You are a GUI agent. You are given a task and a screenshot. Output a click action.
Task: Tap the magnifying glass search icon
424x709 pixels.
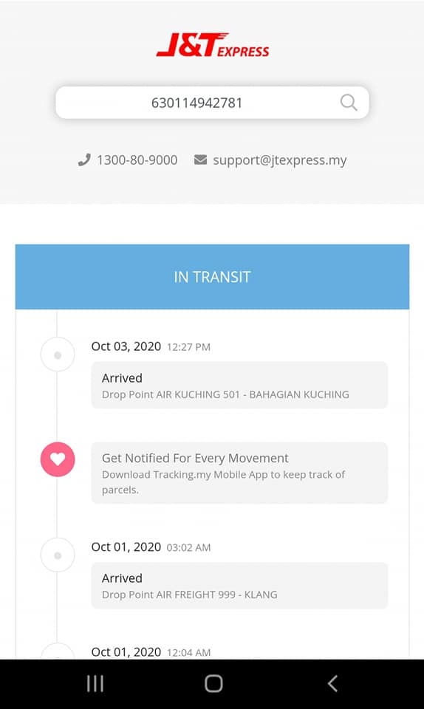pos(349,103)
